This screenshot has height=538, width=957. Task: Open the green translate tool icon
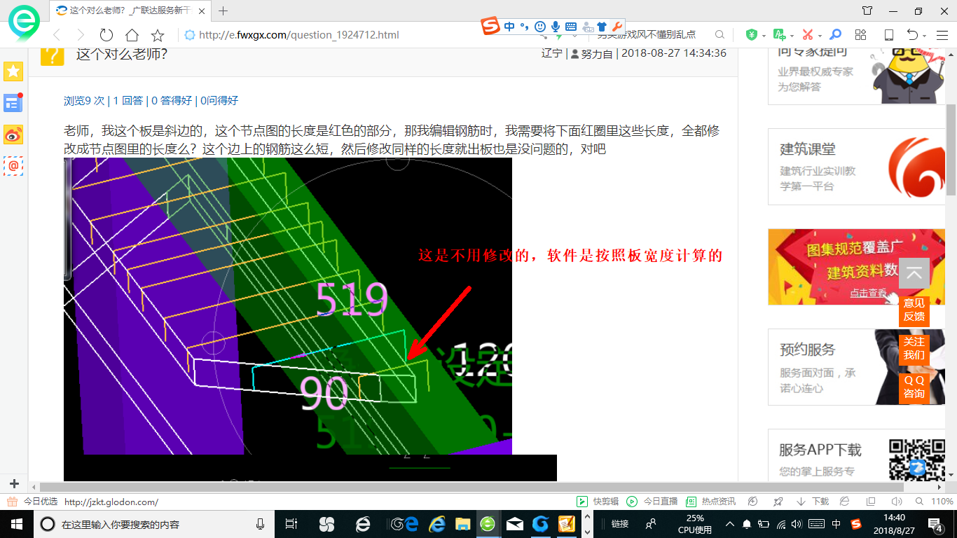click(779, 34)
